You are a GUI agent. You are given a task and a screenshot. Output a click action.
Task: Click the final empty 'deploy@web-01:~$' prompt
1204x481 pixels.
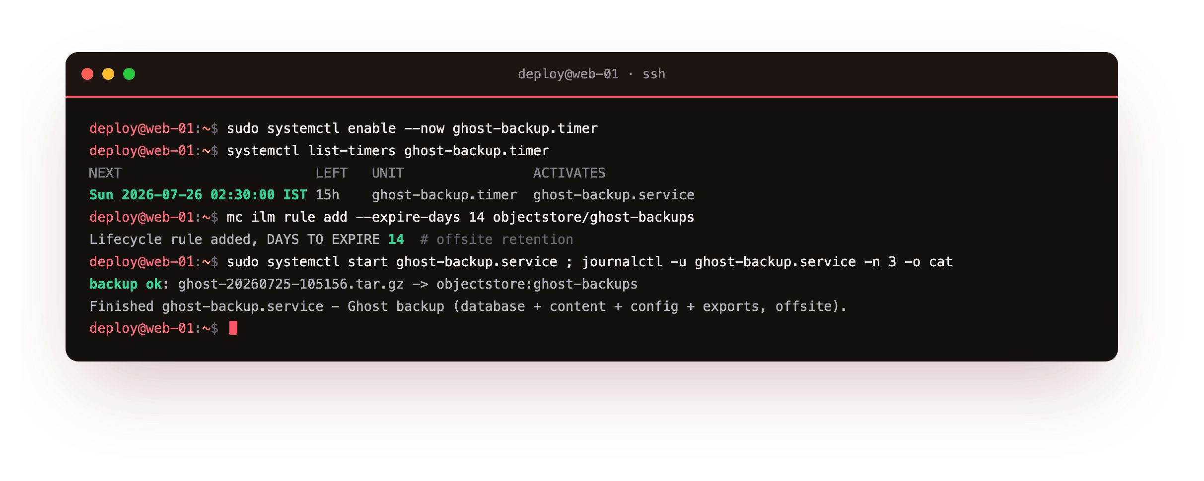pyautogui.click(x=154, y=328)
